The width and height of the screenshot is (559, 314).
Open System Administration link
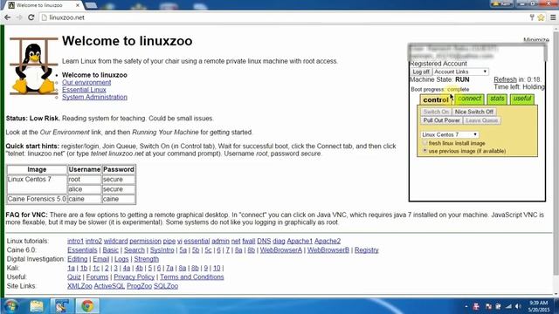coord(94,97)
